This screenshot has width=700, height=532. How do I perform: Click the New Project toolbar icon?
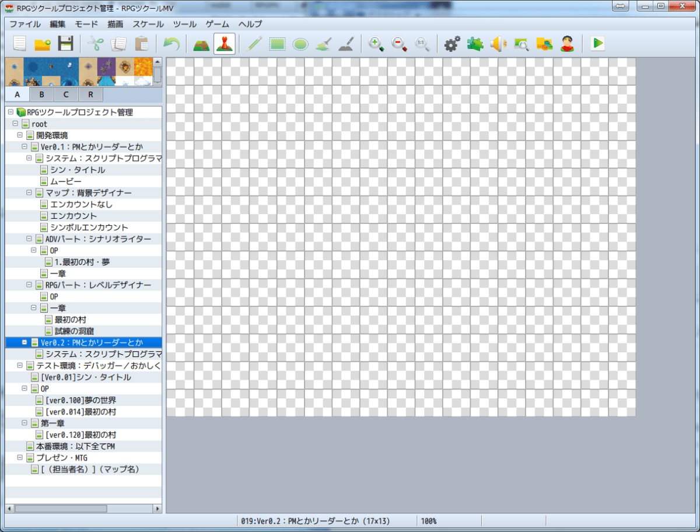(20, 44)
